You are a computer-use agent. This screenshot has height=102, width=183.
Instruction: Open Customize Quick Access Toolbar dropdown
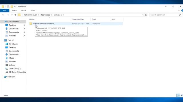(x=15, y=7)
